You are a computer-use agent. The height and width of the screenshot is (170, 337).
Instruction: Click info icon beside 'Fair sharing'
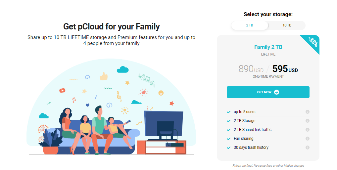(308, 139)
